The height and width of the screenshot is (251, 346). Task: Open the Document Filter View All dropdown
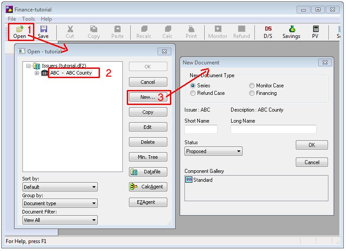60,220
